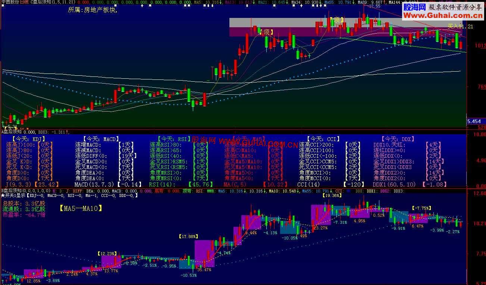Screen dimensions: 486x285
Task: Click the 【19天】 value beside 连低DIFF<0
Action: (x=127, y=156)
